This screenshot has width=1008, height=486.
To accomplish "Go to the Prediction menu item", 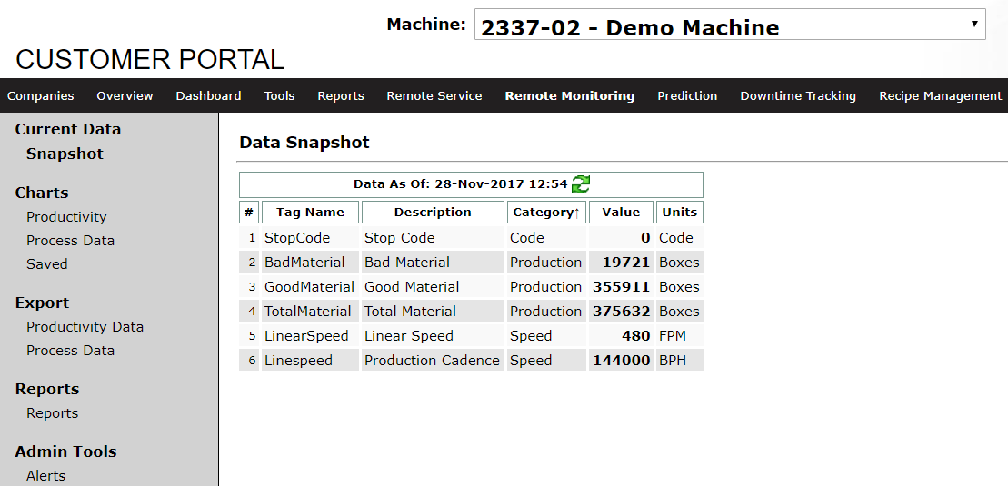I will (687, 95).
